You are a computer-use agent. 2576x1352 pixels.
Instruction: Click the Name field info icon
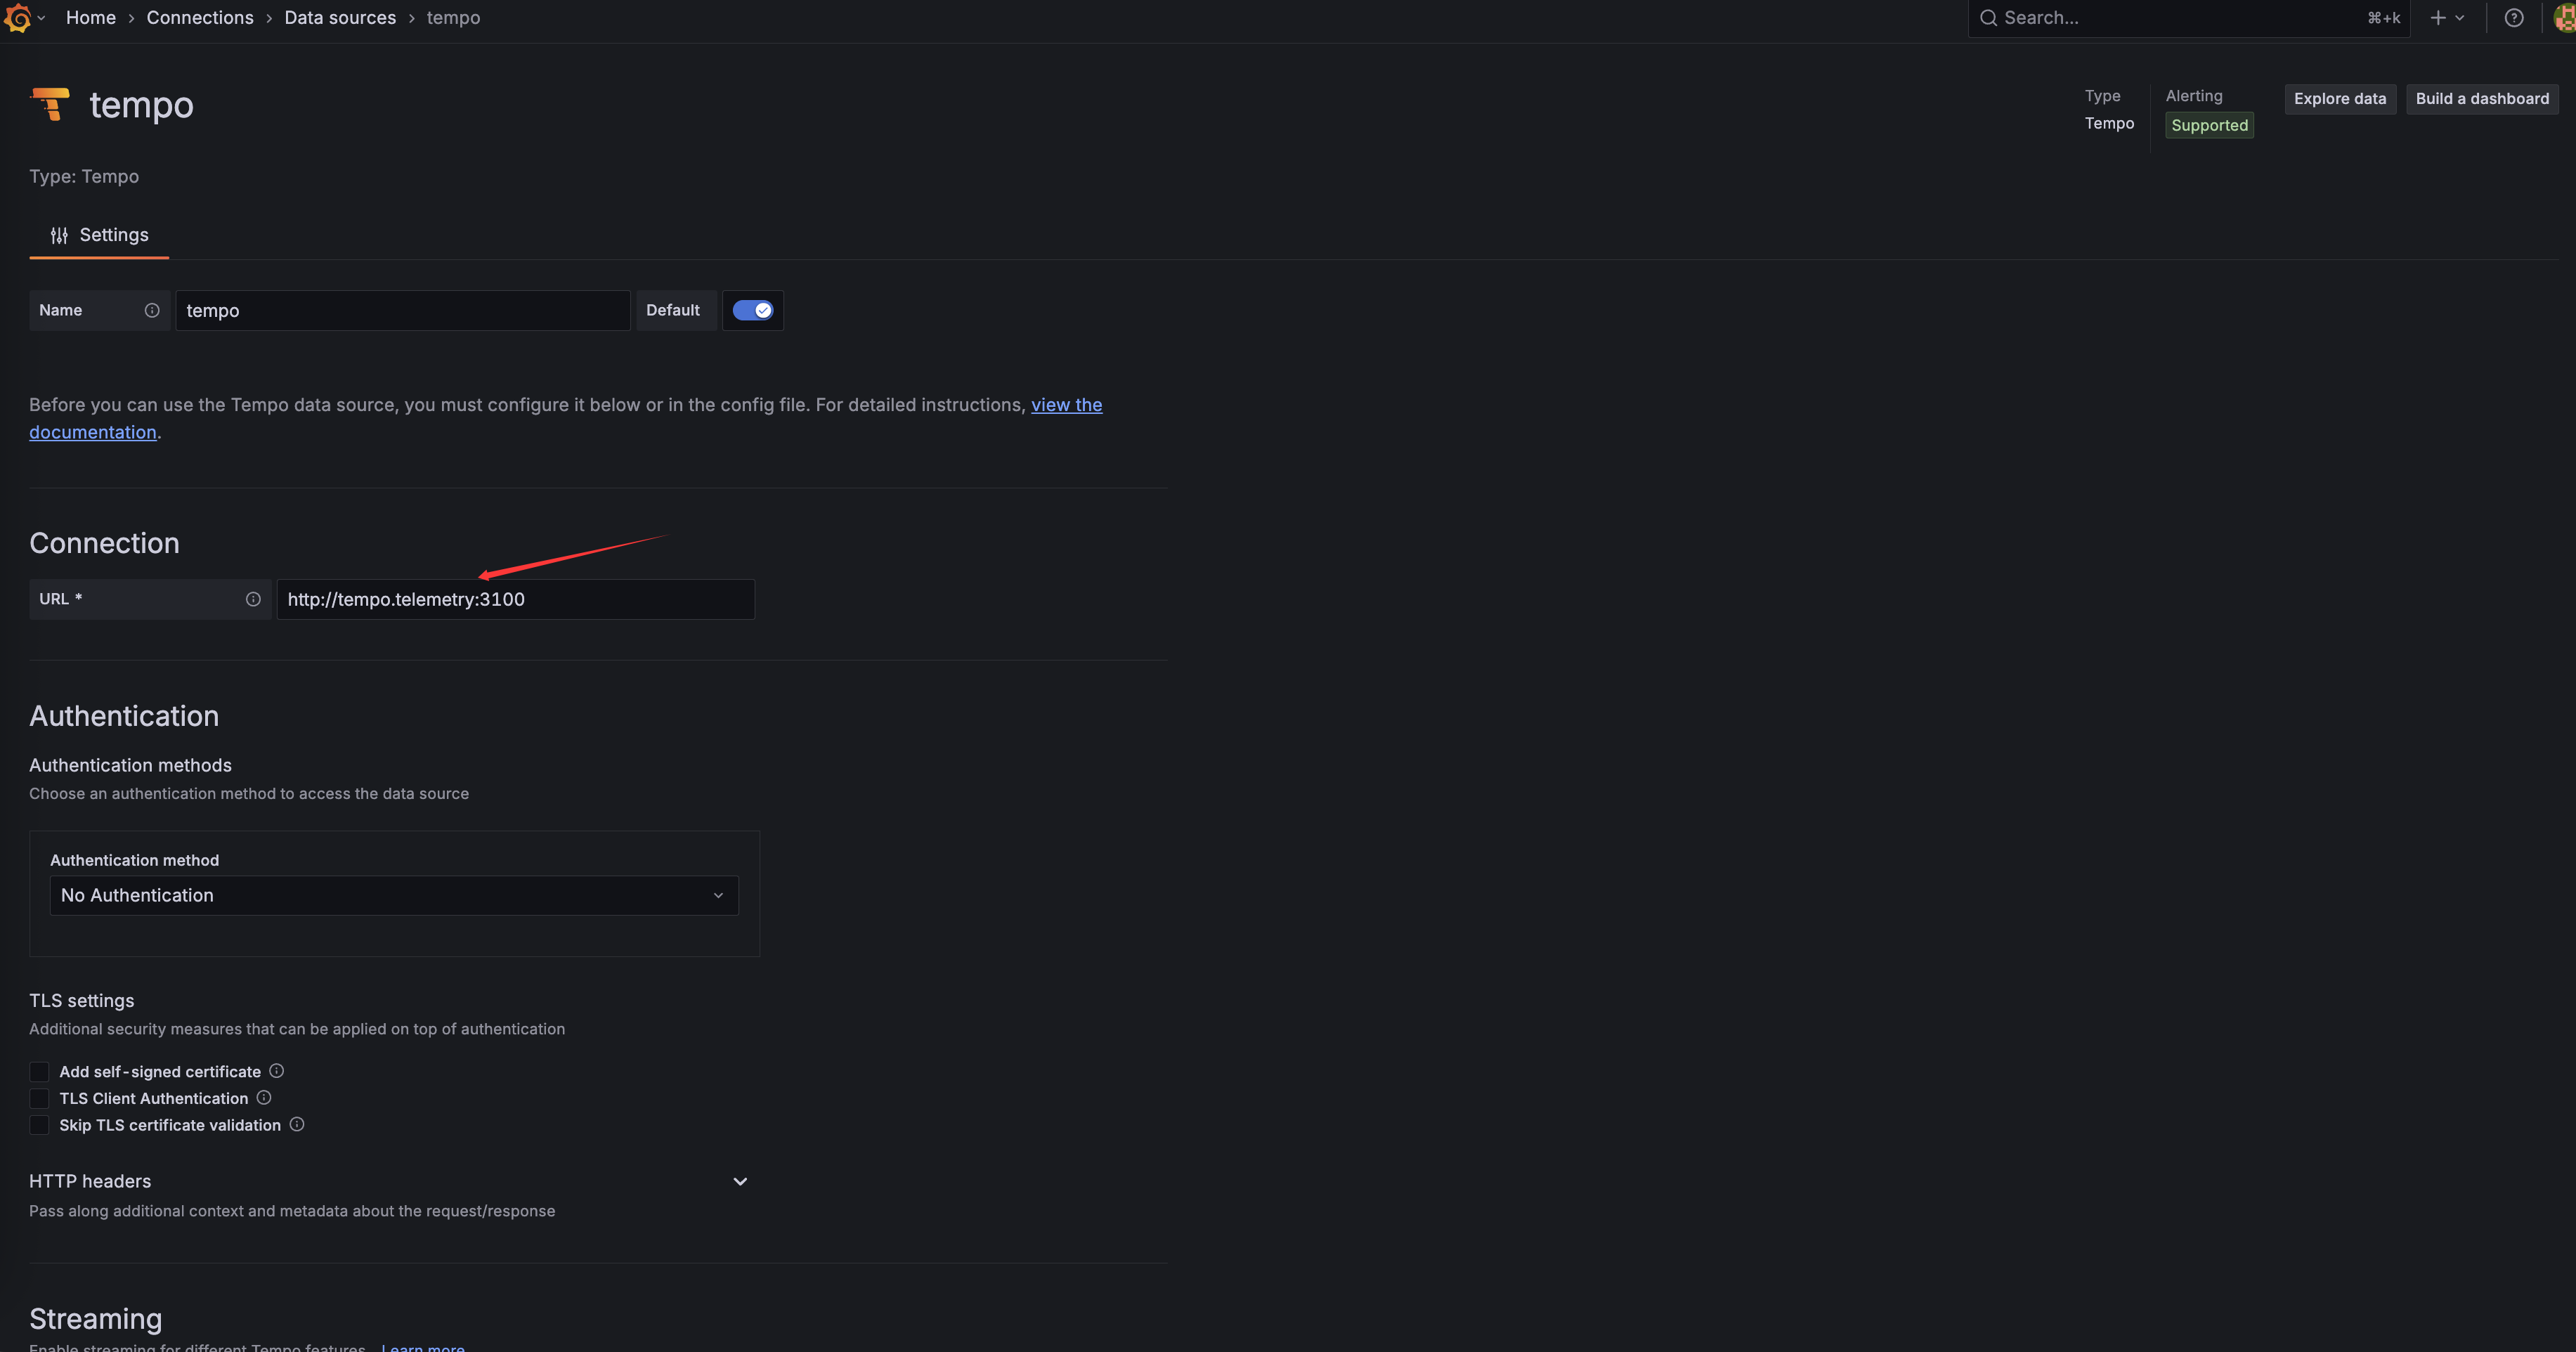[152, 310]
